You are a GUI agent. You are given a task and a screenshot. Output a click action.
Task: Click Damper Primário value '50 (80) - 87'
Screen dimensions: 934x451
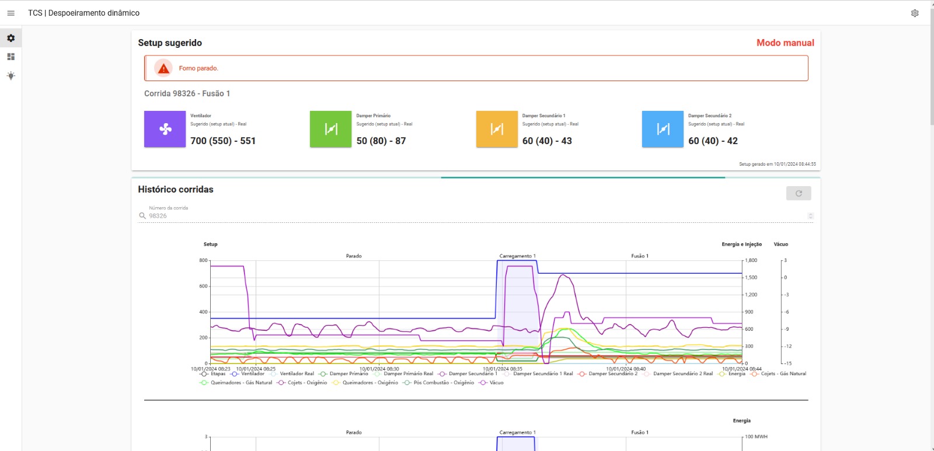(381, 141)
